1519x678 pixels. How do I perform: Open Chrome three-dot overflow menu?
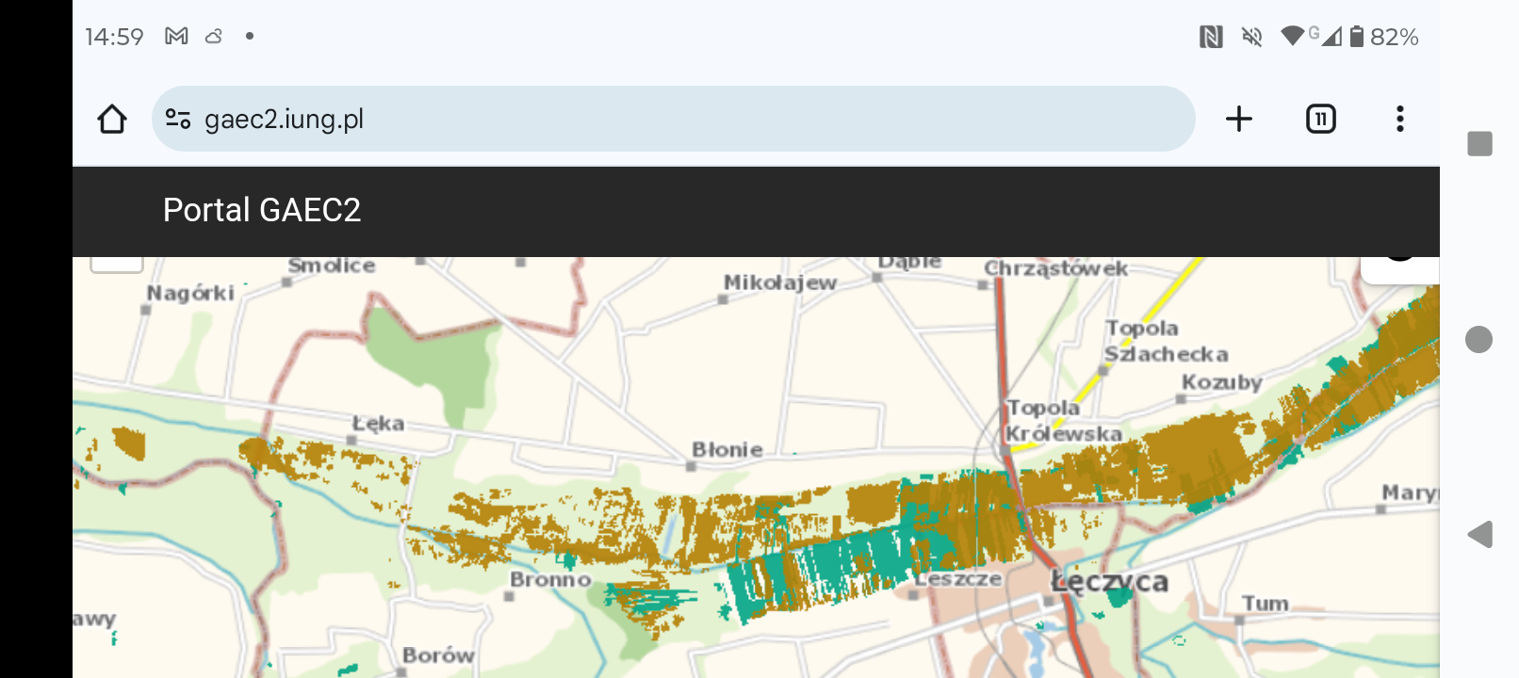(1399, 119)
